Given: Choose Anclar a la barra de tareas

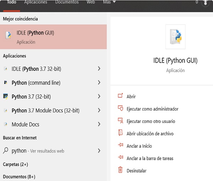Looking at the screenshot, I should click(150, 158).
